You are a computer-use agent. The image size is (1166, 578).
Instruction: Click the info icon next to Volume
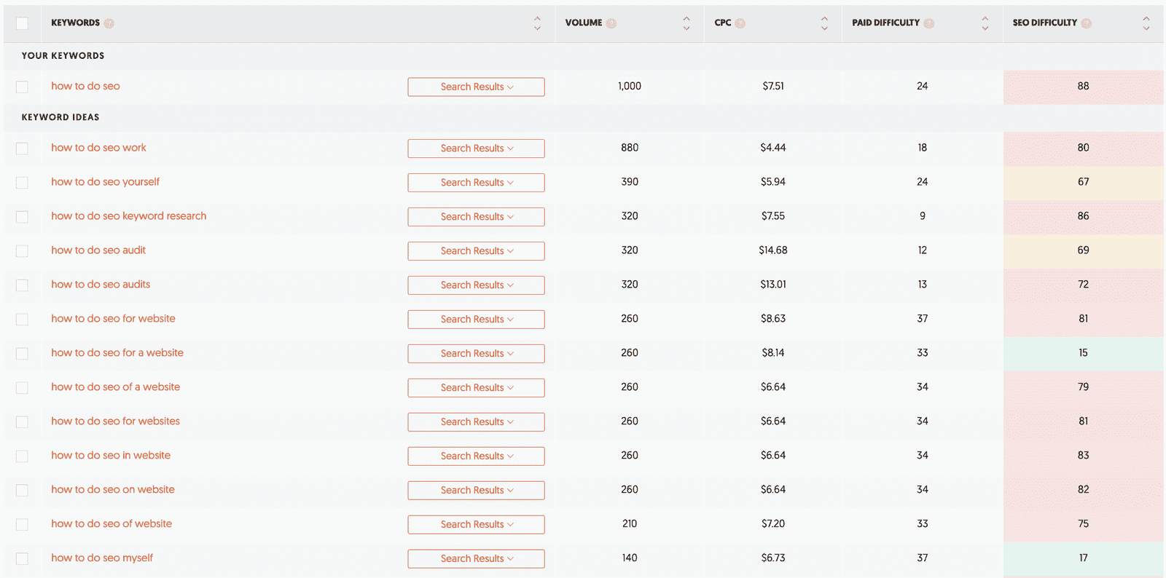coord(611,23)
